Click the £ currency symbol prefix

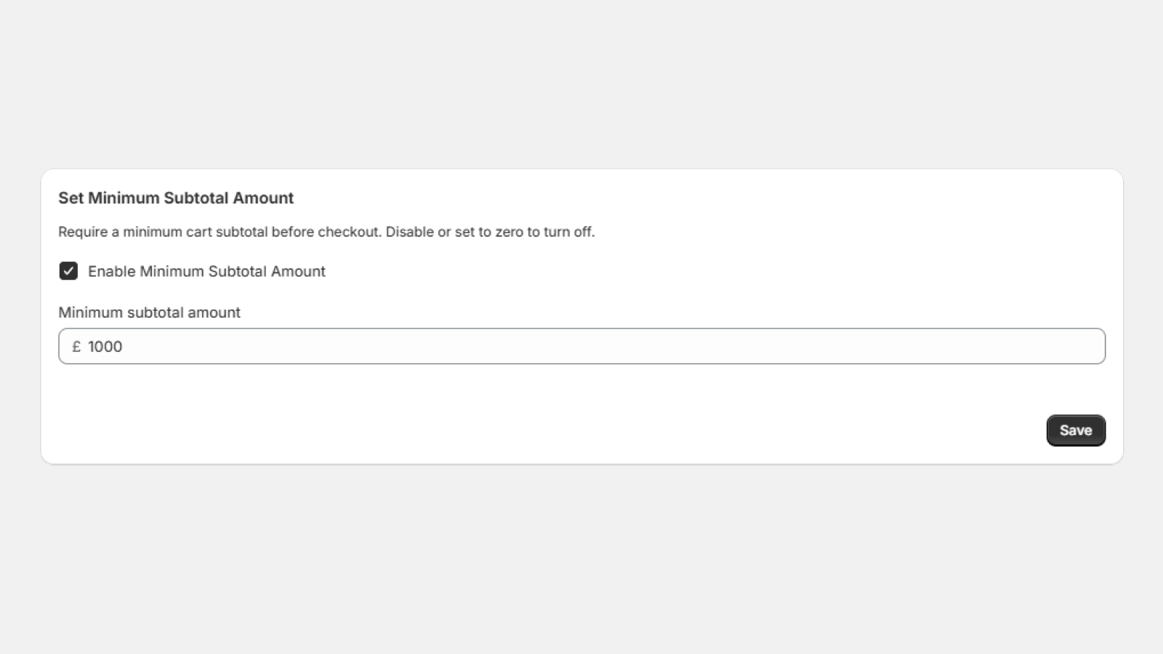click(76, 347)
